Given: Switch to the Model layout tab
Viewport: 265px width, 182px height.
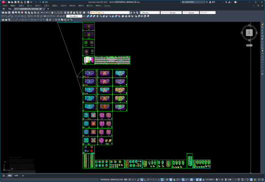Looking at the screenshot, I should click(x=9, y=175).
